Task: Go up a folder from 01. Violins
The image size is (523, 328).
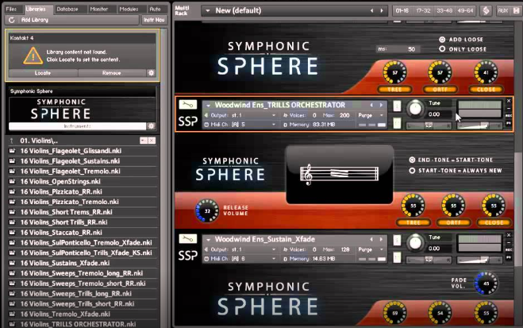Action: (x=12, y=141)
